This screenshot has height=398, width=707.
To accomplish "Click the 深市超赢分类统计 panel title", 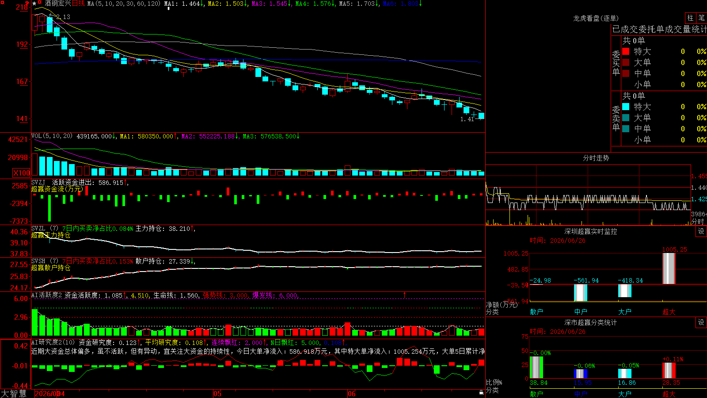I will point(590,322).
